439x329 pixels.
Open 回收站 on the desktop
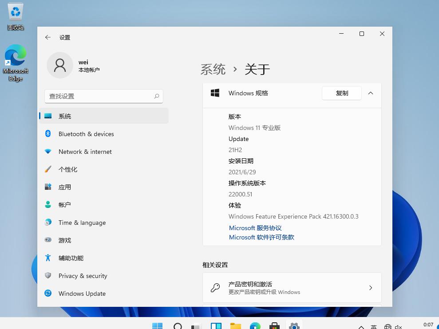click(x=16, y=16)
